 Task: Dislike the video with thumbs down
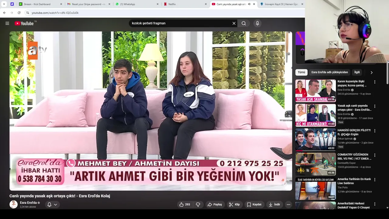(x=198, y=205)
